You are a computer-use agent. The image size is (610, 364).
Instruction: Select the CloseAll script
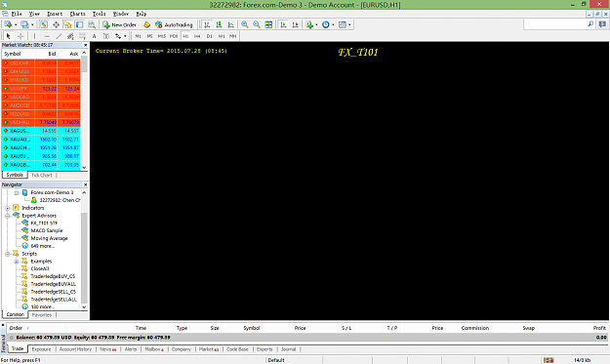coord(40,268)
